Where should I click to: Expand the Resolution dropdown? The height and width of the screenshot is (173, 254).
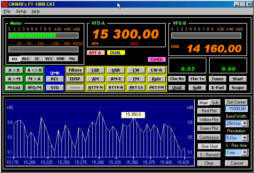tap(245, 138)
